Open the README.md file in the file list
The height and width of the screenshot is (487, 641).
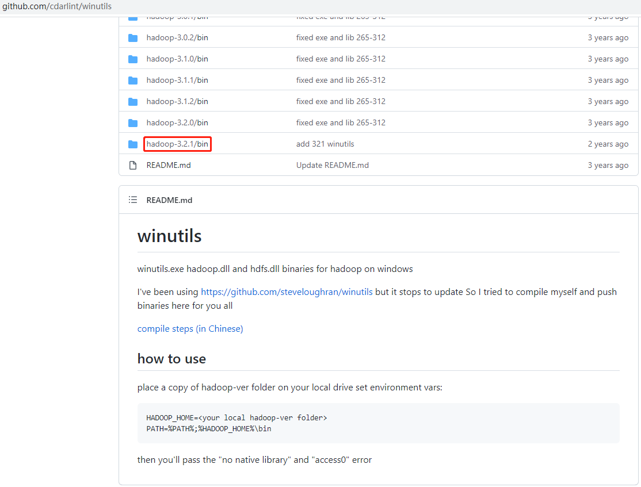169,166
